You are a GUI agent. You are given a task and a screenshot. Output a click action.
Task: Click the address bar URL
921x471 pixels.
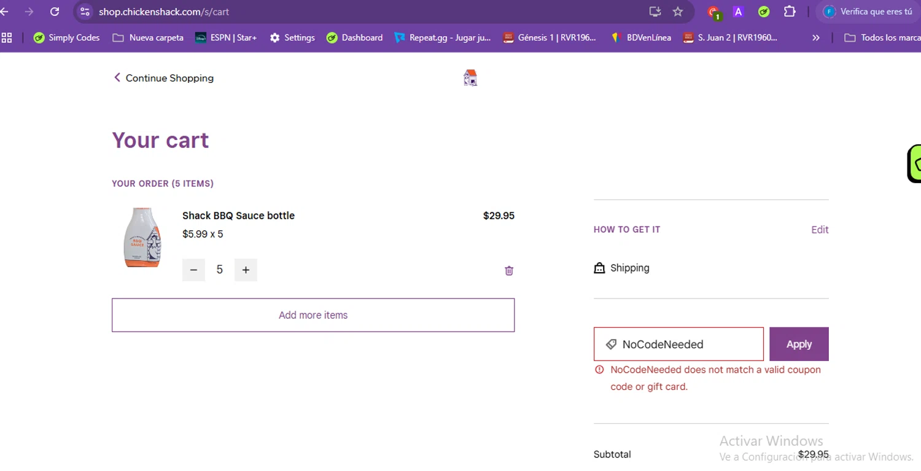tap(164, 12)
